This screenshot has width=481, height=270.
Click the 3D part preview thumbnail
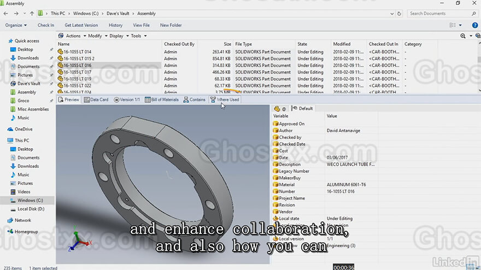point(163,184)
